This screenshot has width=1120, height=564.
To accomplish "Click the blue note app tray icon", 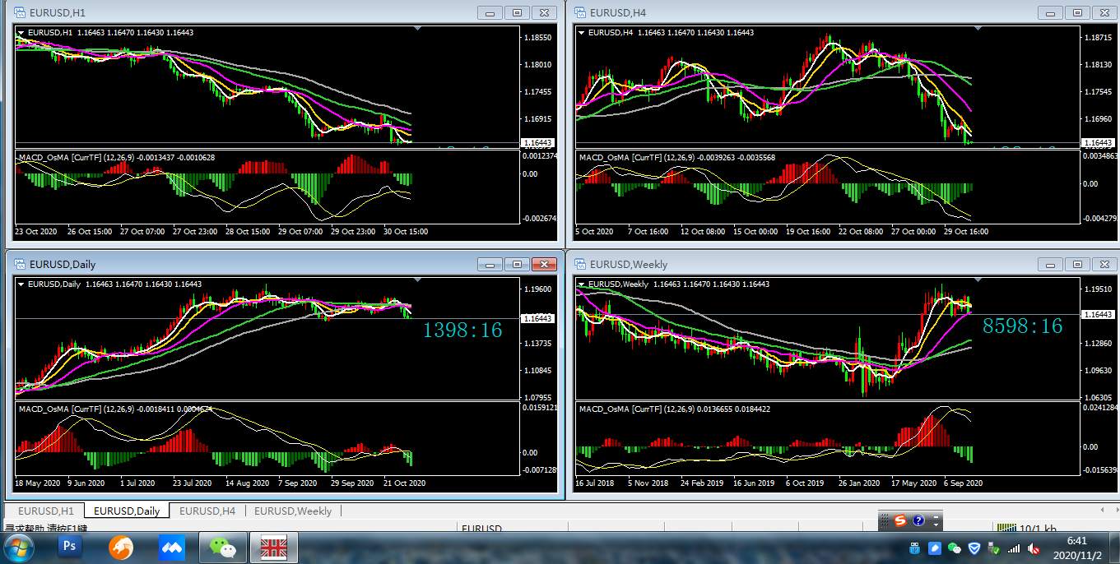I will click(935, 548).
